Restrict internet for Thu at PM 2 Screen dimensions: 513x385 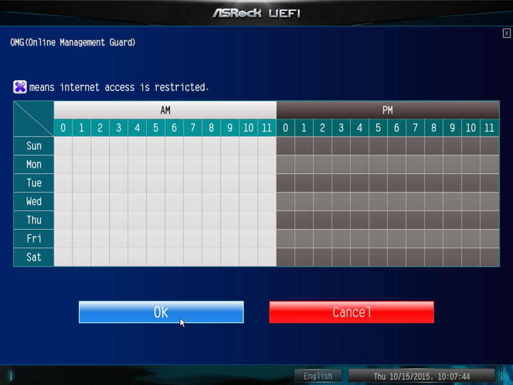point(323,220)
